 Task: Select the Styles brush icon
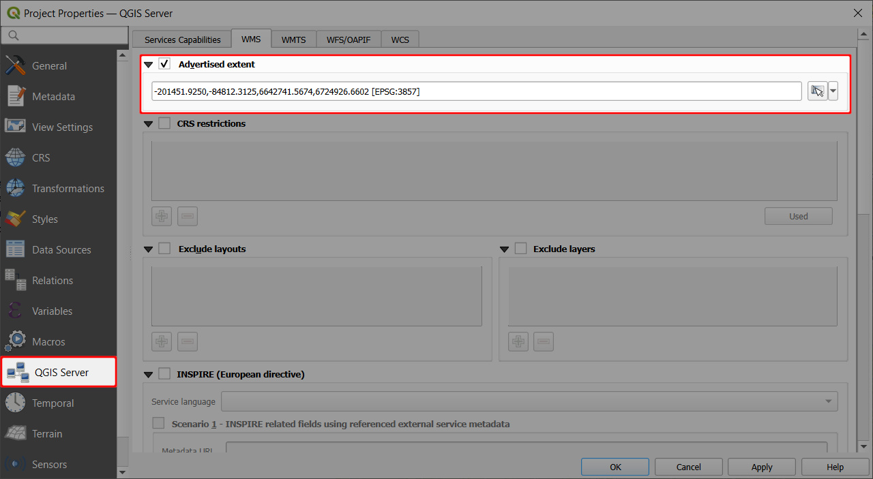[15, 219]
